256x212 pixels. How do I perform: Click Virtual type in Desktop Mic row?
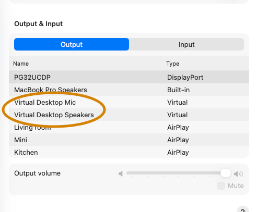[177, 102]
